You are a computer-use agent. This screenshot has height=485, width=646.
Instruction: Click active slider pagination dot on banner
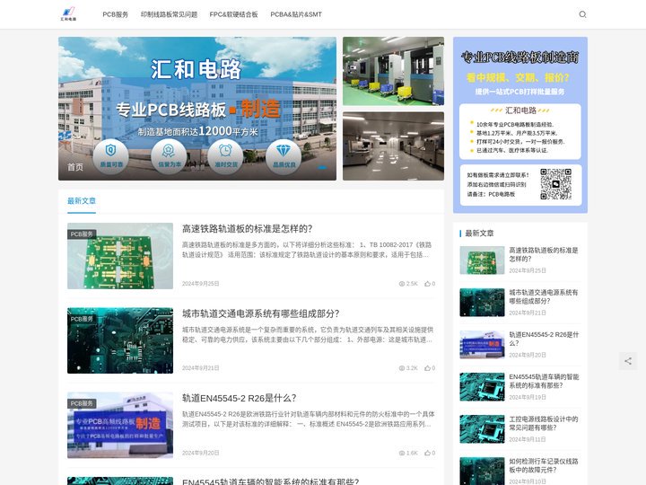322,167
